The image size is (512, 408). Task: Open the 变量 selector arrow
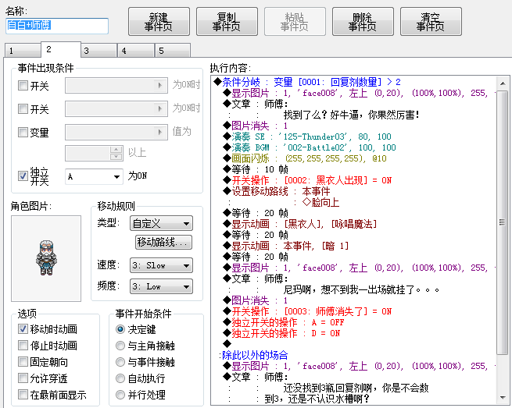159,132
